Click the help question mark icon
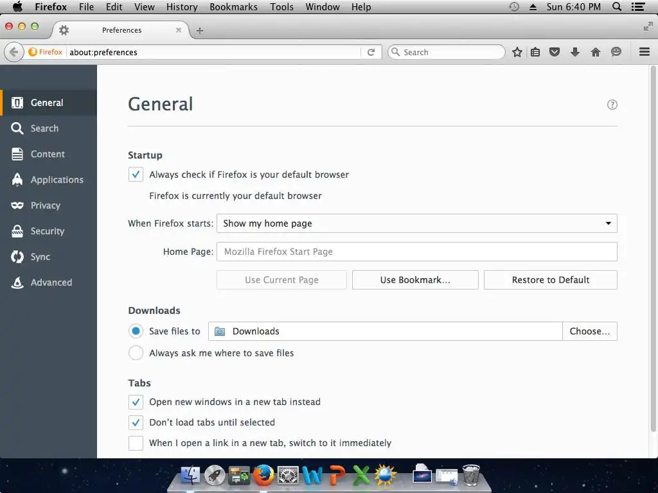Image resolution: width=658 pixels, height=493 pixels. pos(612,105)
